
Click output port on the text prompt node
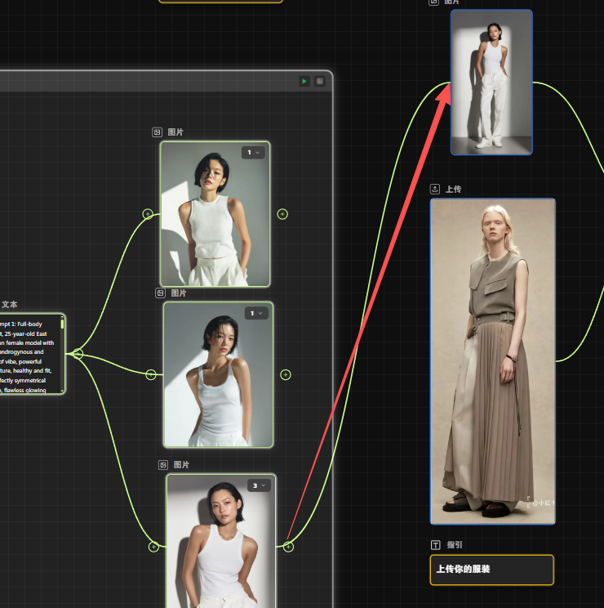pyautogui.click(x=78, y=354)
